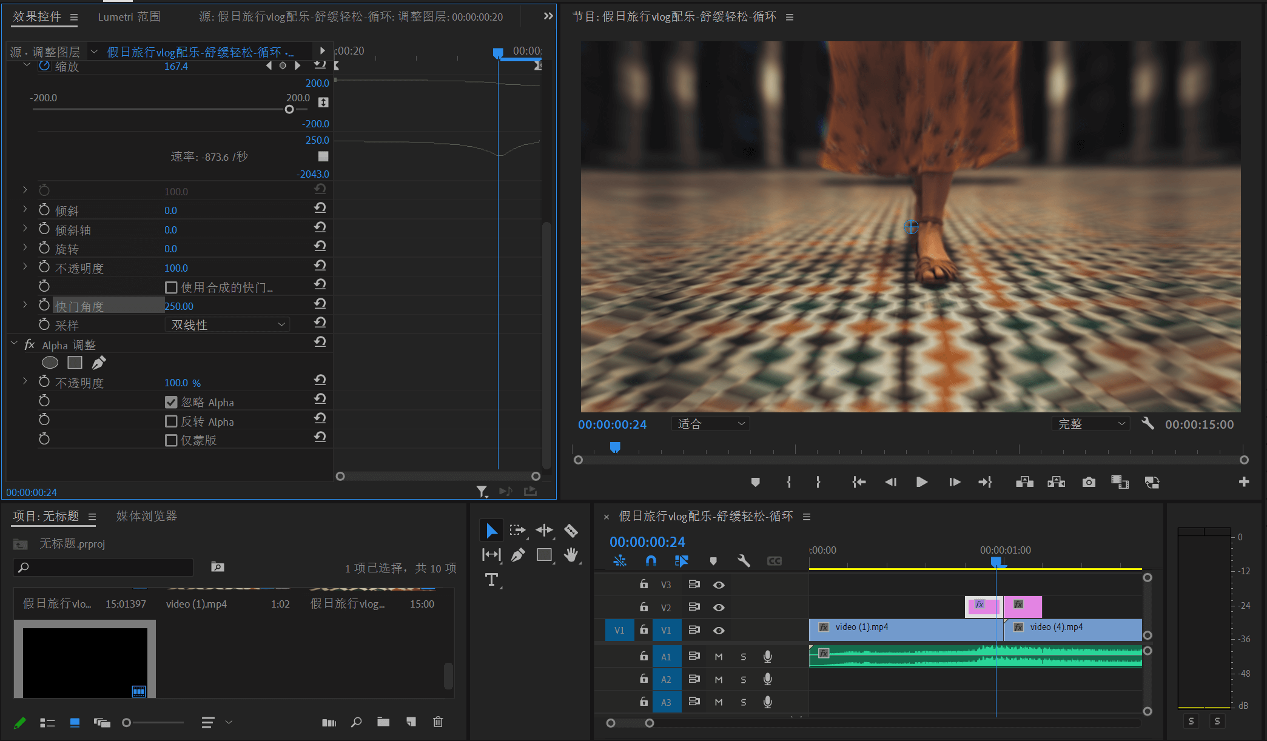Screen dimensions: 1267x741
Task: Expand 旋转 property
Action: pyautogui.click(x=25, y=247)
